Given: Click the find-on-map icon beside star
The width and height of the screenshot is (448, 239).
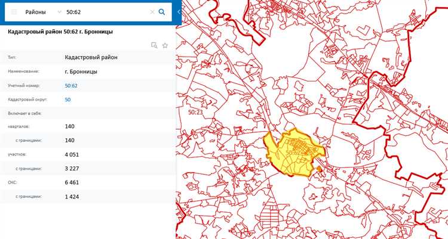Looking at the screenshot, I should tap(154, 45).
